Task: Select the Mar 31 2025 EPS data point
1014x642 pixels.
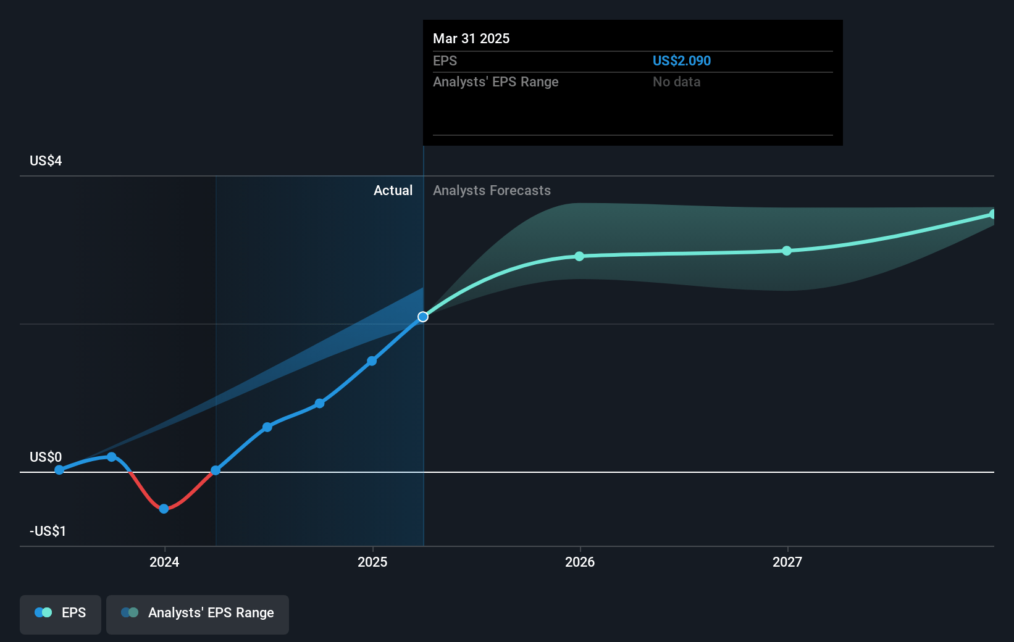Action: [423, 317]
